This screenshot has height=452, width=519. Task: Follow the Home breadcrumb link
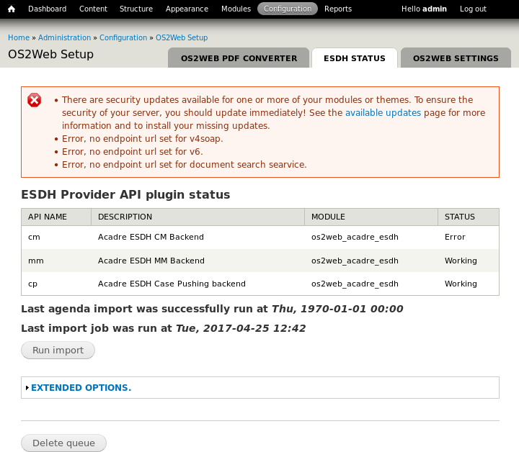click(19, 37)
